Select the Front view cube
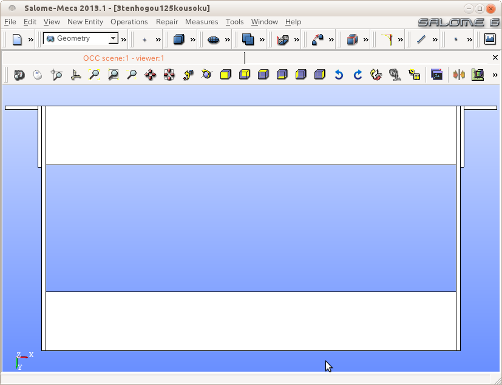This screenshot has height=385, width=502. pos(226,75)
